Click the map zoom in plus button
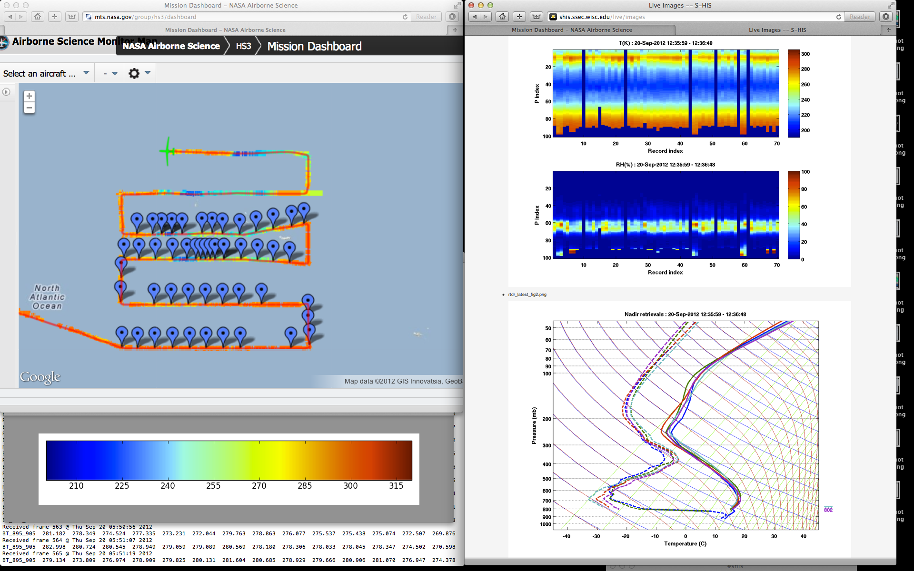This screenshot has width=914, height=571. point(29,96)
